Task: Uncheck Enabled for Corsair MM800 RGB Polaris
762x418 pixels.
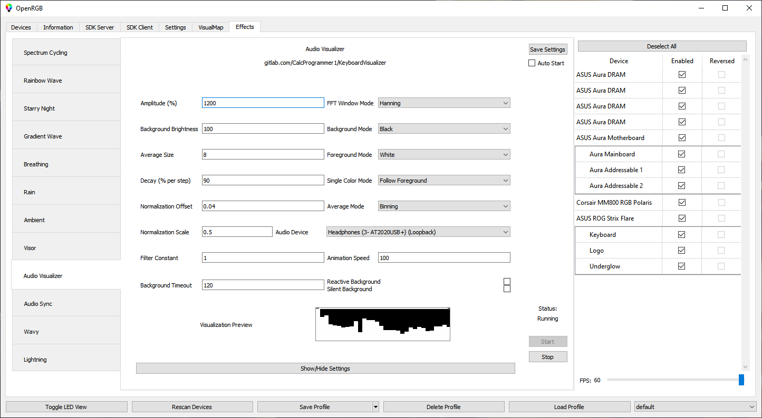Action: [682, 203]
